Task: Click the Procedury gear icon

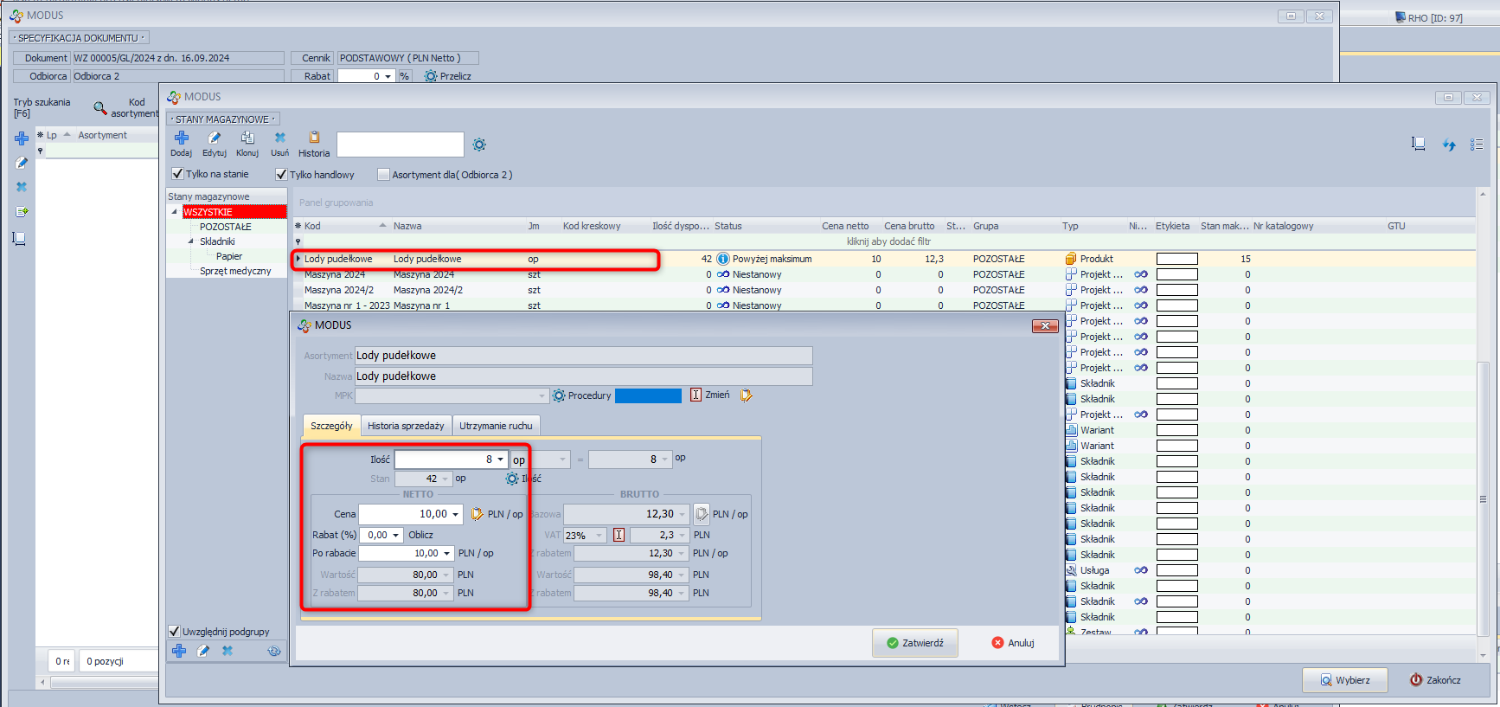Action: pos(559,395)
